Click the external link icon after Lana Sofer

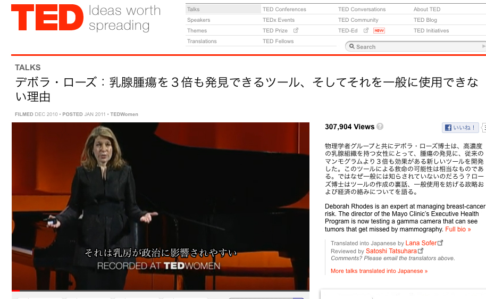pyautogui.click(x=440, y=243)
